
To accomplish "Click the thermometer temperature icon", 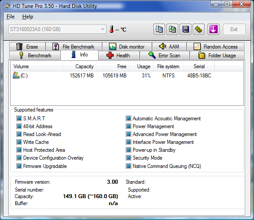I will [111, 29].
